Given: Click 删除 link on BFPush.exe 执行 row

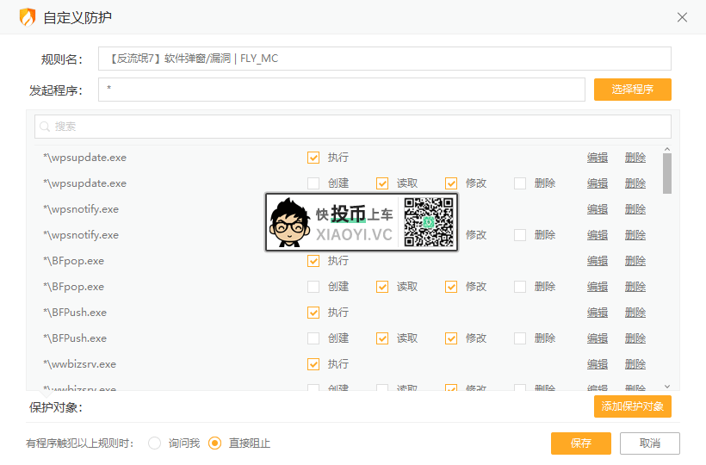Looking at the screenshot, I should (x=635, y=313).
